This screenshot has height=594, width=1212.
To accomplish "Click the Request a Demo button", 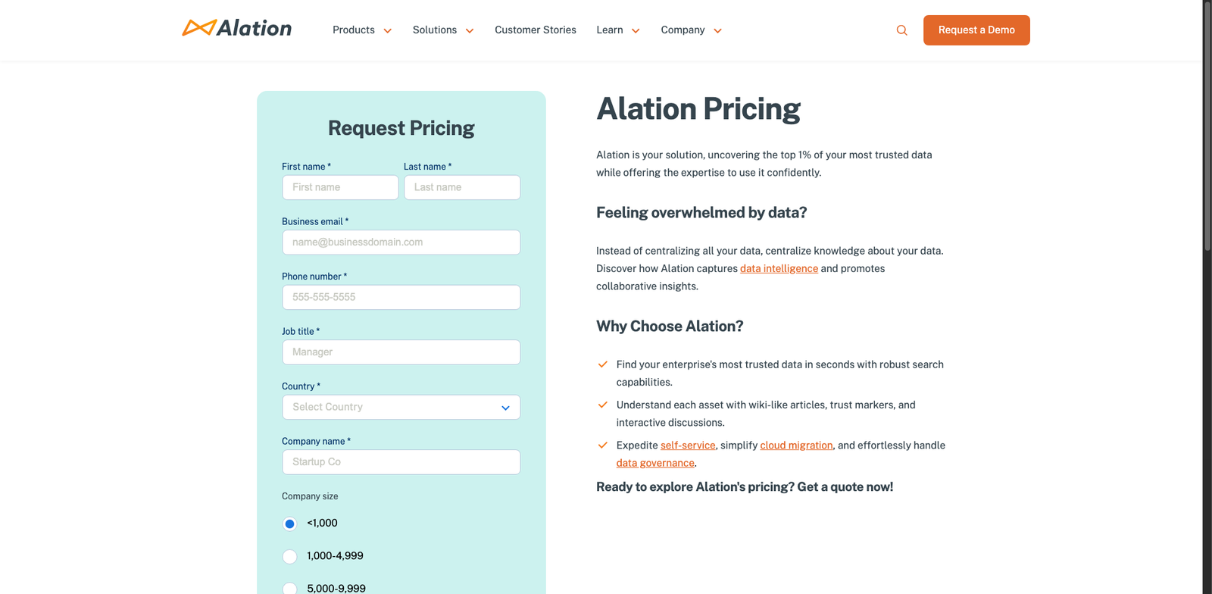I will (976, 30).
